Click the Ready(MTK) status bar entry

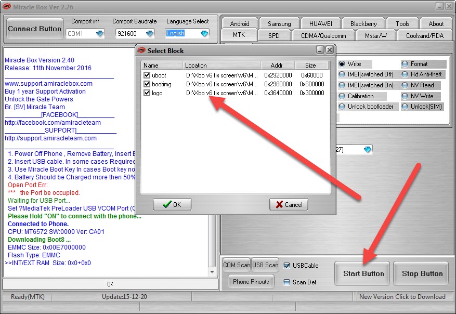[28, 296]
